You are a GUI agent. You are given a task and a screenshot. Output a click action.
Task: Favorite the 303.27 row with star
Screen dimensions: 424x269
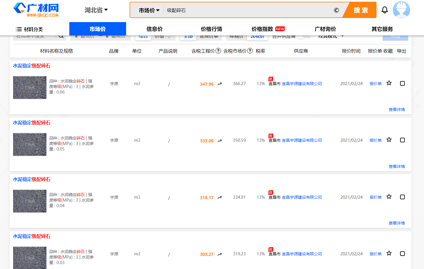tap(389, 253)
